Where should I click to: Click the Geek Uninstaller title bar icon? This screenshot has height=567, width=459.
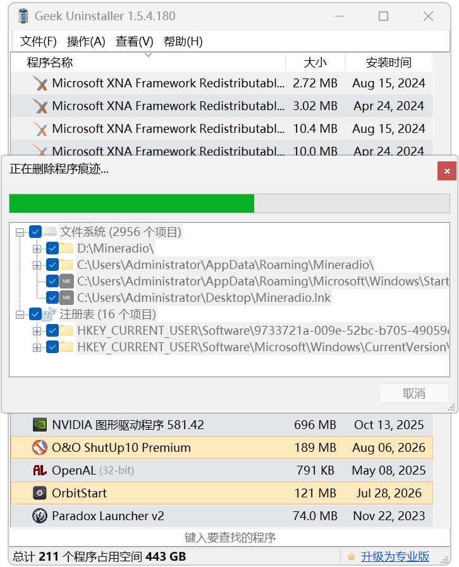(23, 16)
